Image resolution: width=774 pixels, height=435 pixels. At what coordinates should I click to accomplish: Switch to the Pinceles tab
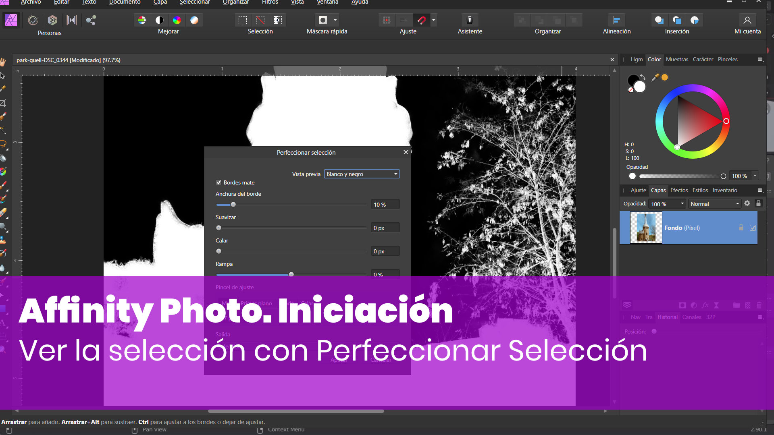click(727, 59)
